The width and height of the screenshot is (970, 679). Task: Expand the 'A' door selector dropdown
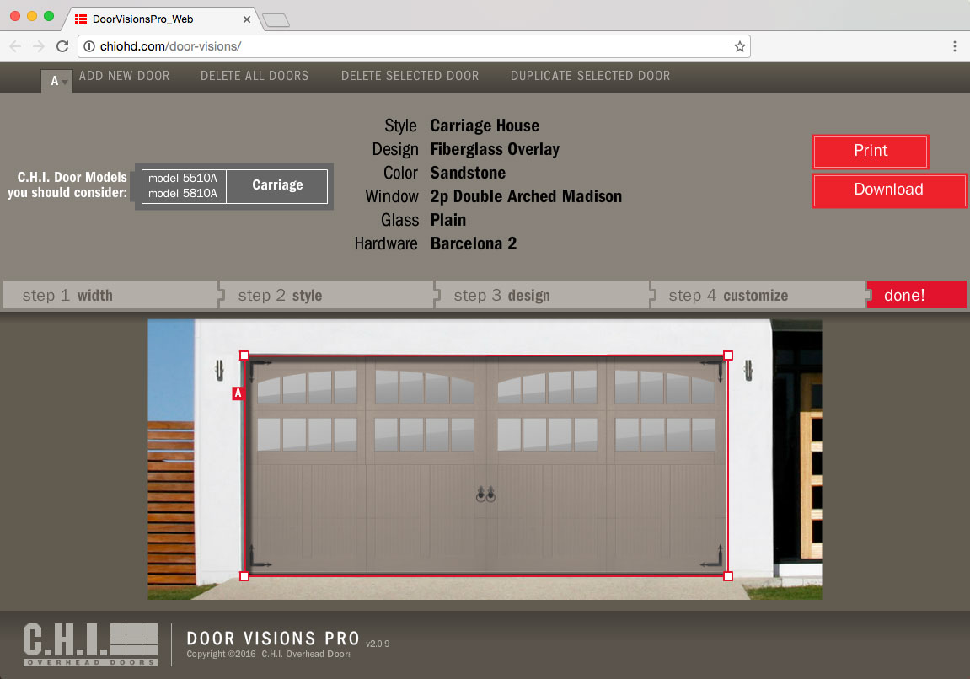tap(56, 81)
